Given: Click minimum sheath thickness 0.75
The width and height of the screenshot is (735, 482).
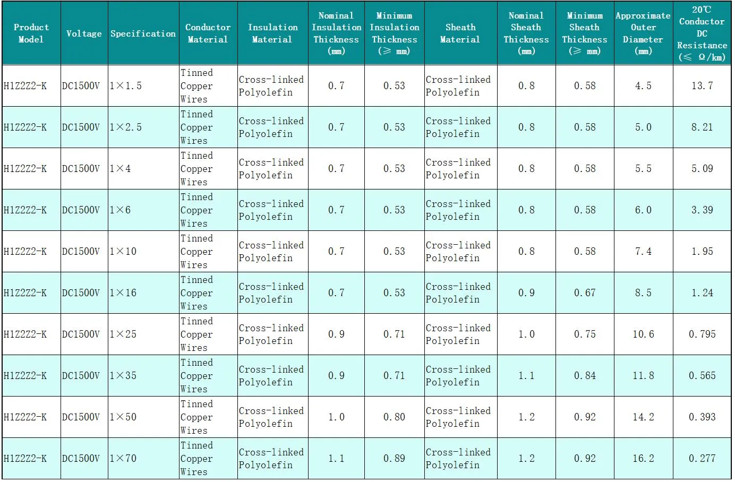Looking at the screenshot, I should (x=585, y=334).
